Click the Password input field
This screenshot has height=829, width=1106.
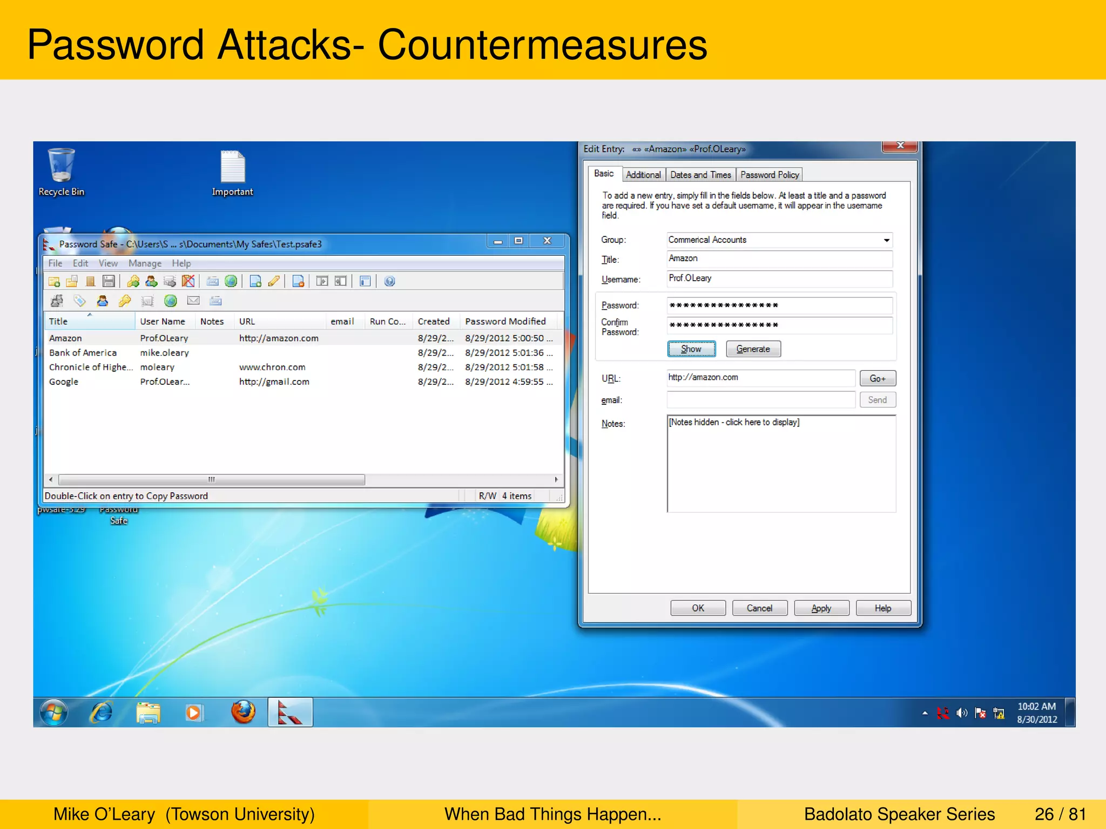(x=779, y=306)
